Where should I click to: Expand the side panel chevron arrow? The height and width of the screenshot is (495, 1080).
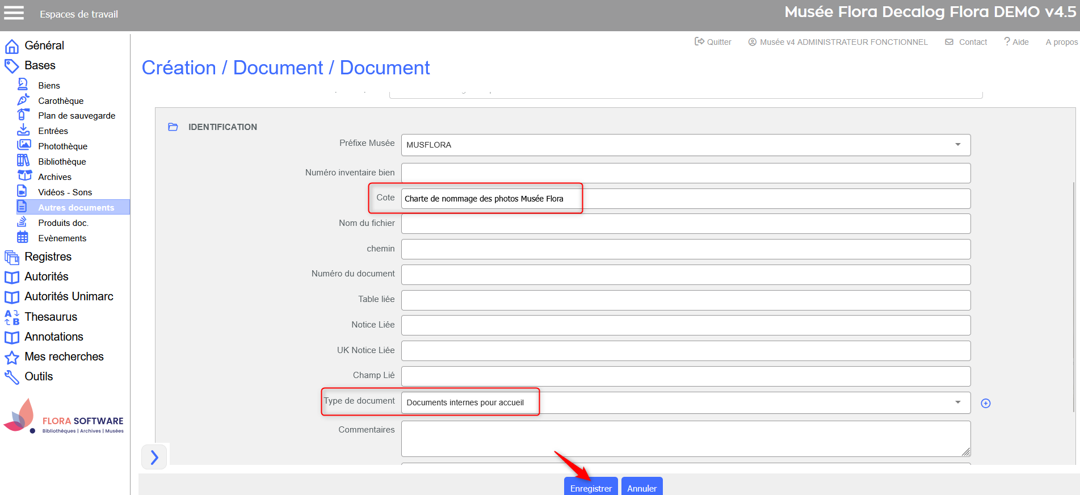pos(154,457)
